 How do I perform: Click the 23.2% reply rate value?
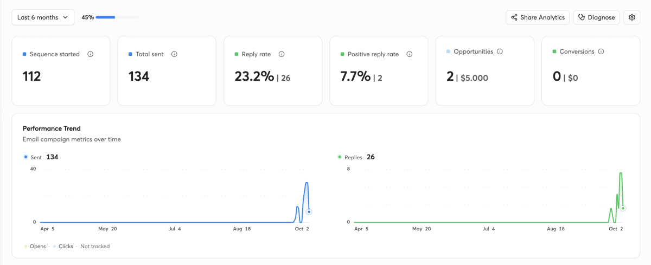[x=254, y=76]
